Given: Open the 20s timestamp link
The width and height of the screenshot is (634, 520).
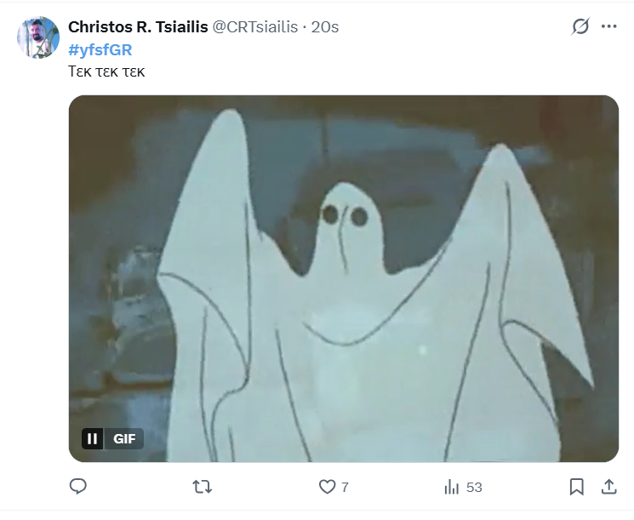Looking at the screenshot, I should 325,27.
